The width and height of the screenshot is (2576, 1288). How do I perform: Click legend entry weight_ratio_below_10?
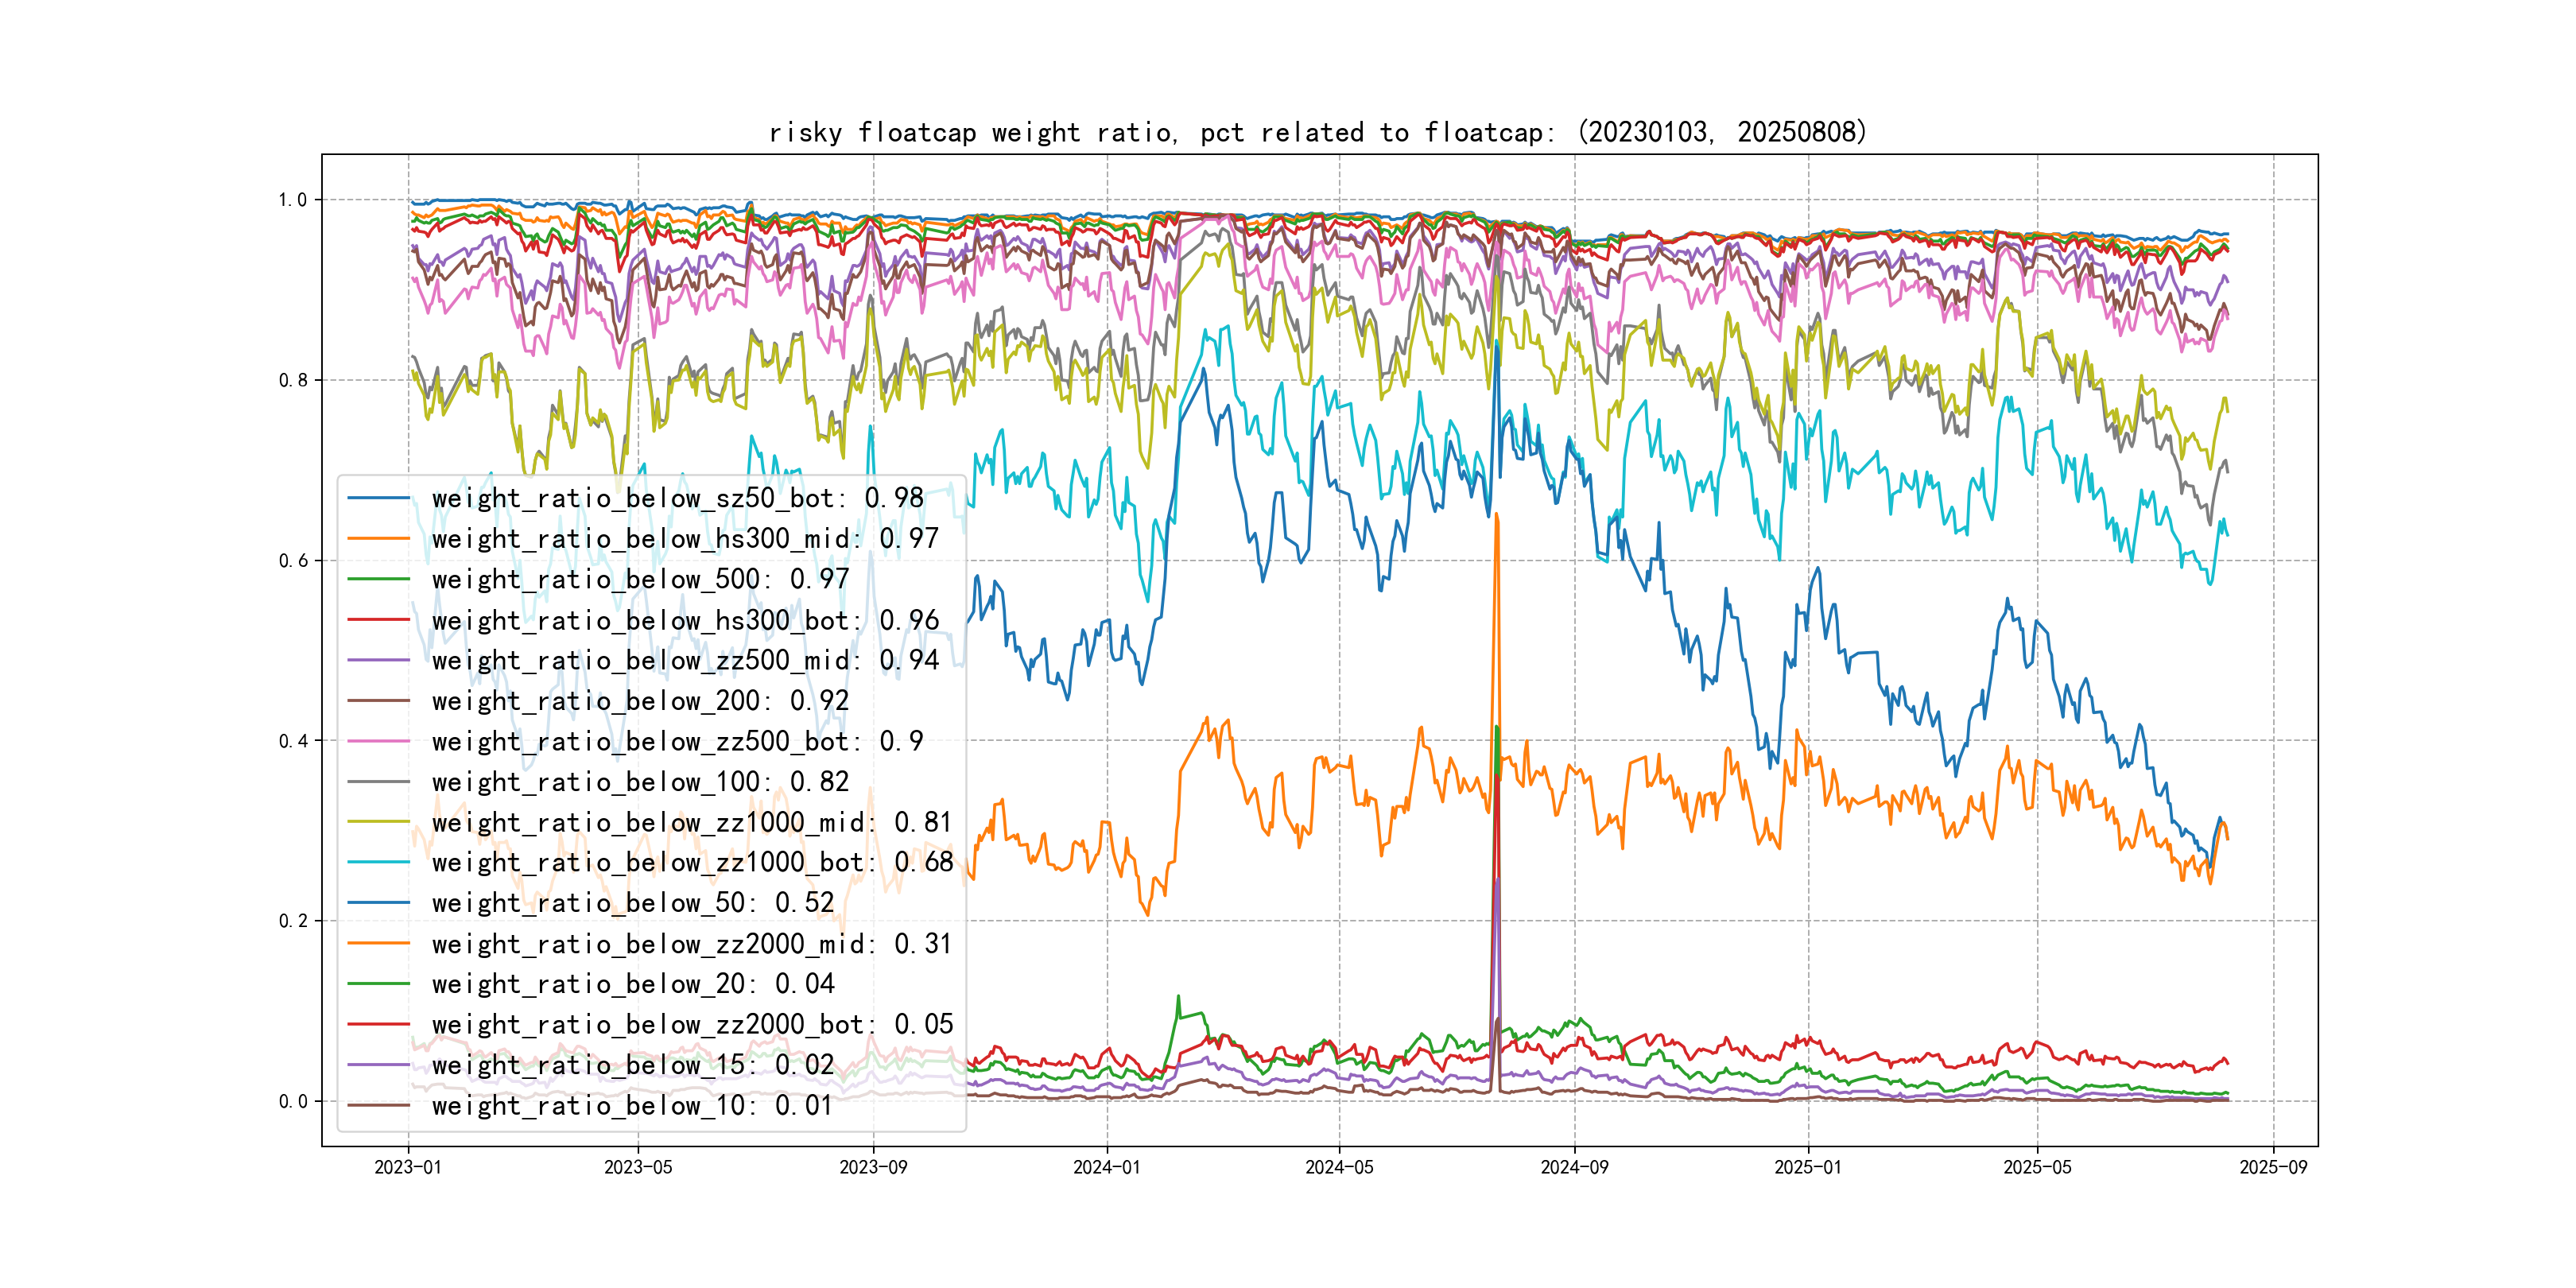tap(632, 1105)
